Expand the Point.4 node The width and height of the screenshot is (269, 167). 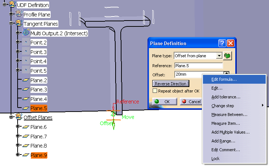[18, 61]
